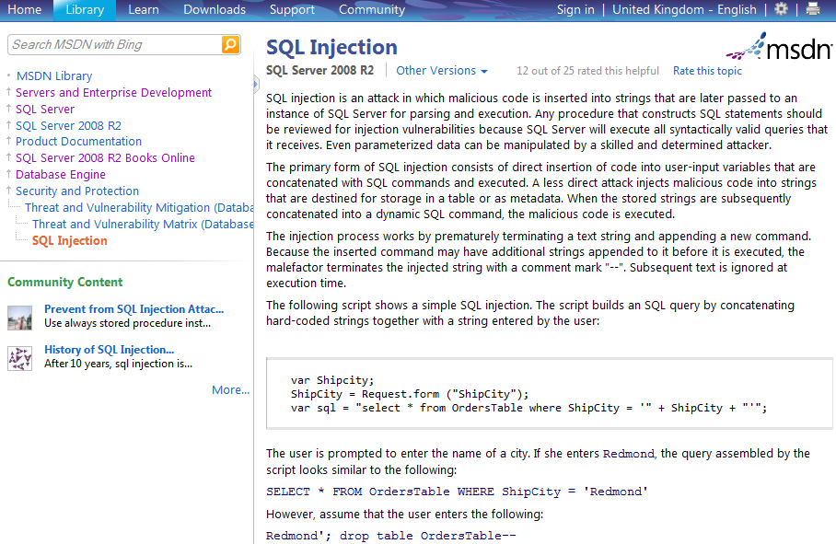Open Product Documentation tree link
The height and width of the screenshot is (544, 836).
[x=78, y=142]
